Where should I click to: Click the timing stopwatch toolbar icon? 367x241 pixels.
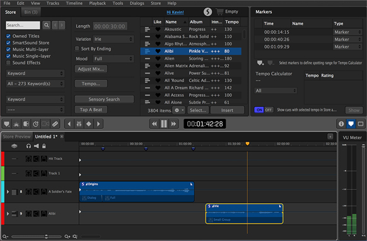click(x=35, y=124)
